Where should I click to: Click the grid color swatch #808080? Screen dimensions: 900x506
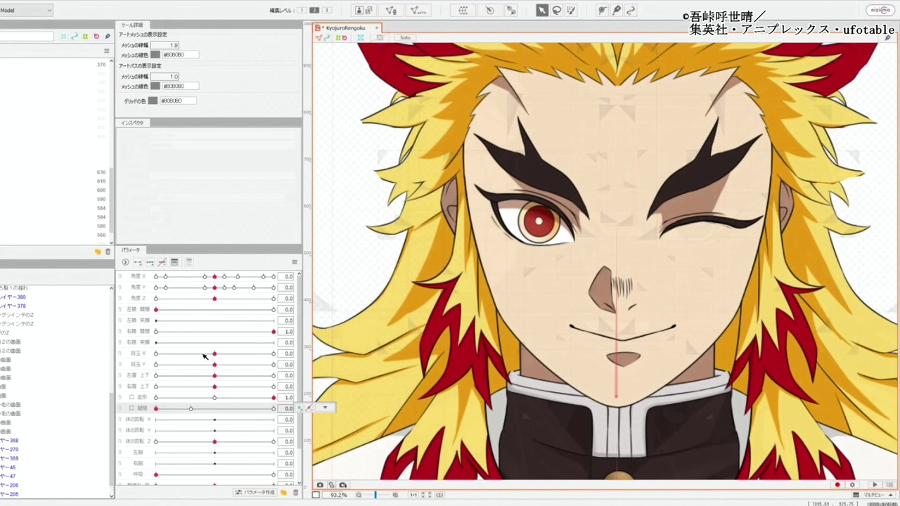tap(153, 100)
